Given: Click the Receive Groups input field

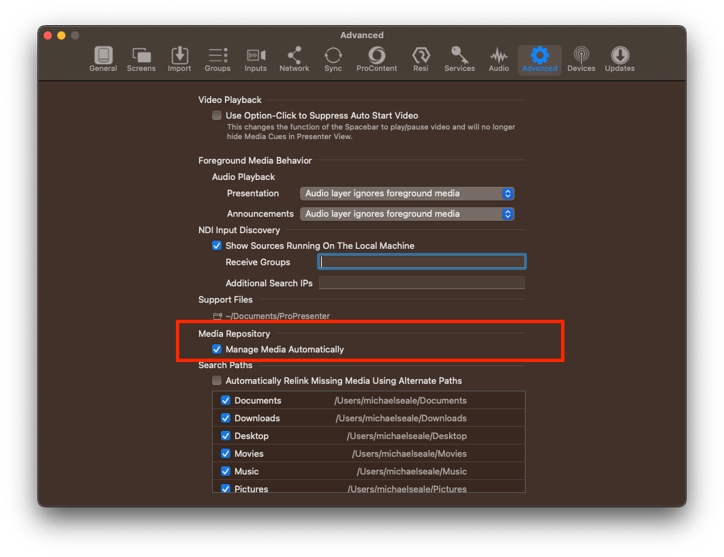Looking at the screenshot, I should coord(421,262).
